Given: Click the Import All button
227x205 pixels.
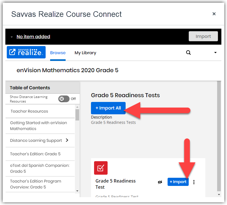Looking at the screenshot, I should point(108,108).
